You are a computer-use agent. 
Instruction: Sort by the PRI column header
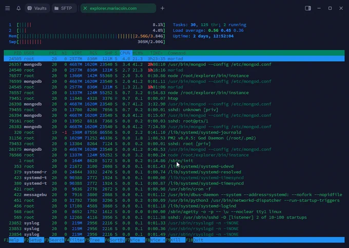pos(53,53)
